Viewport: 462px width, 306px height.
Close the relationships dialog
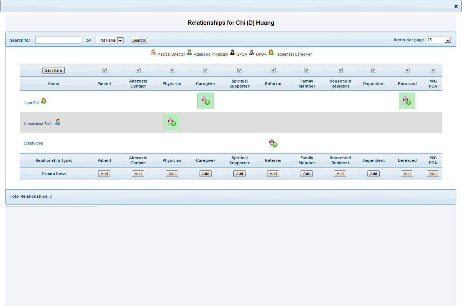[456, 6]
